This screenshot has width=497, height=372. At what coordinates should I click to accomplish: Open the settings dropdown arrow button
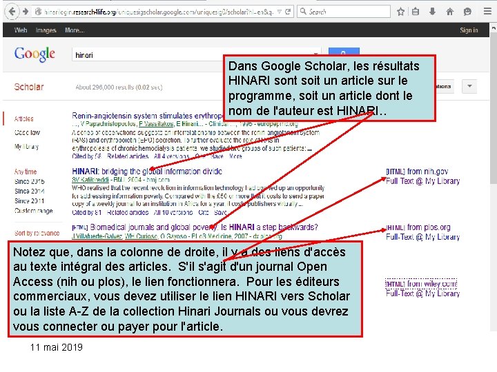(469, 86)
